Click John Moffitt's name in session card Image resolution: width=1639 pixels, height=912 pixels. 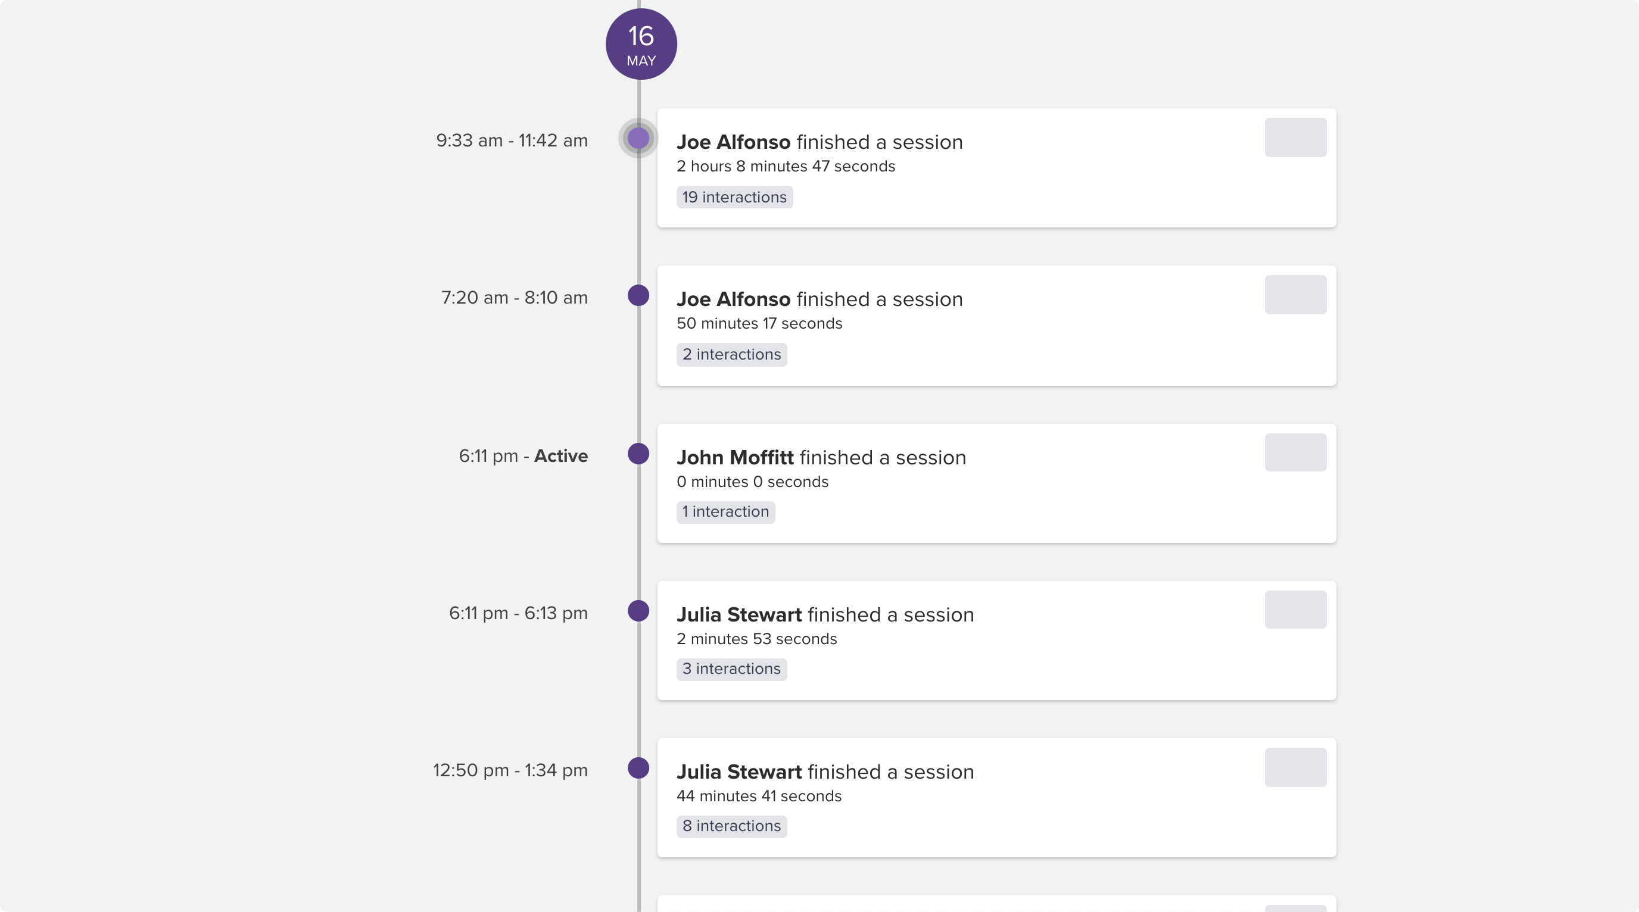(x=735, y=457)
